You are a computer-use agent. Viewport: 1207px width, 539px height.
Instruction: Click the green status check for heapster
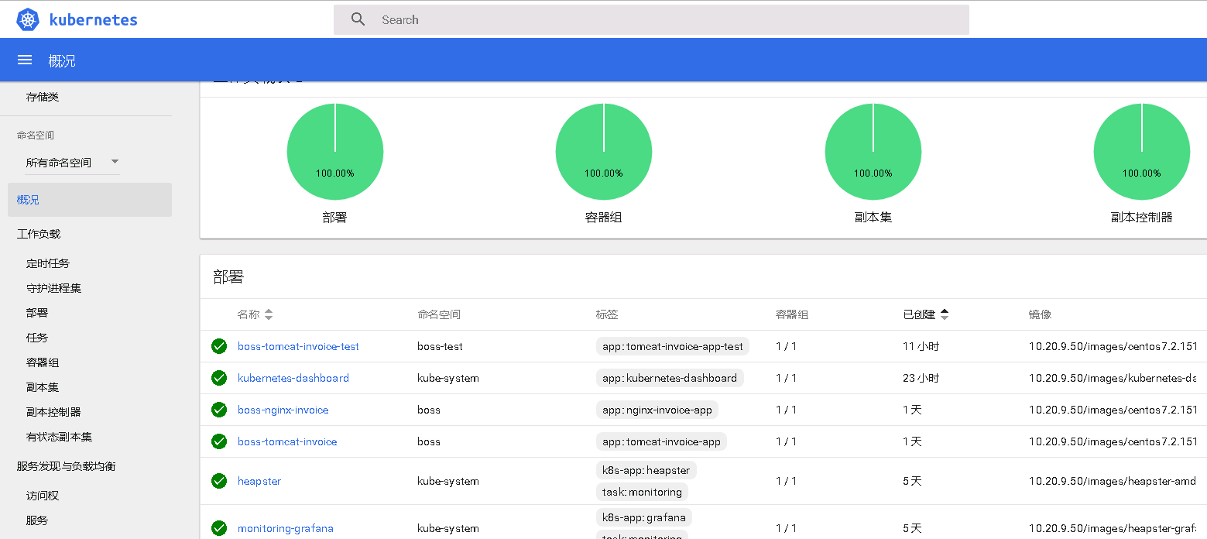(x=219, y=481)
